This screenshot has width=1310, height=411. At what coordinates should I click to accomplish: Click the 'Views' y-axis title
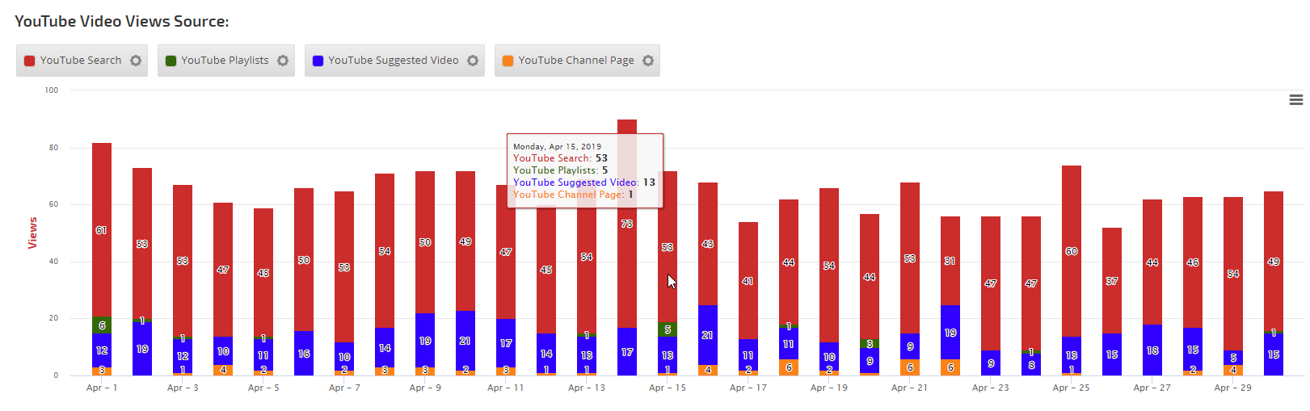pyautogui.click(x=32, y=233)
